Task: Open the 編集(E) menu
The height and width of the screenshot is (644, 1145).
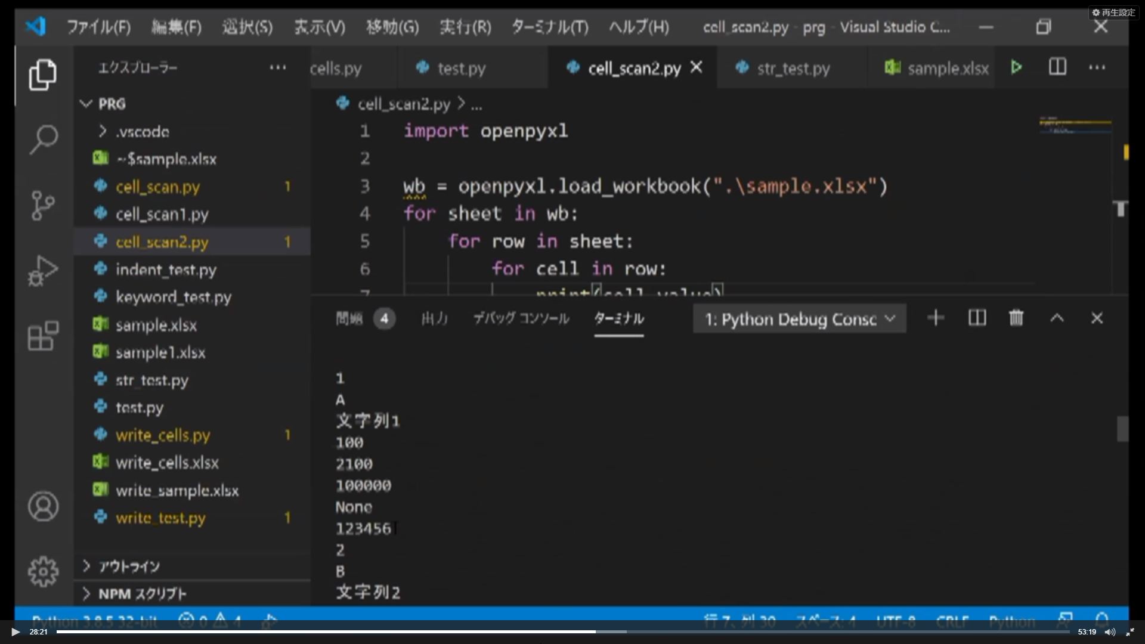Action: (177, 27)
